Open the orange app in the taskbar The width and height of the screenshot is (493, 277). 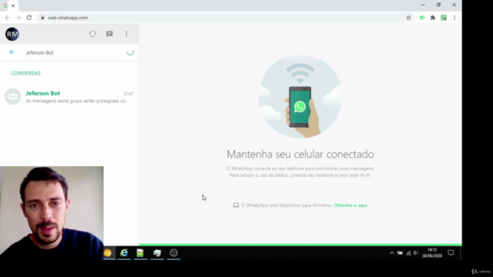pyautogui.click(x=108, y=253)
